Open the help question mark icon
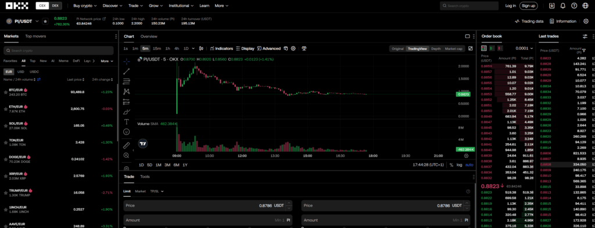 click(574, 6)
